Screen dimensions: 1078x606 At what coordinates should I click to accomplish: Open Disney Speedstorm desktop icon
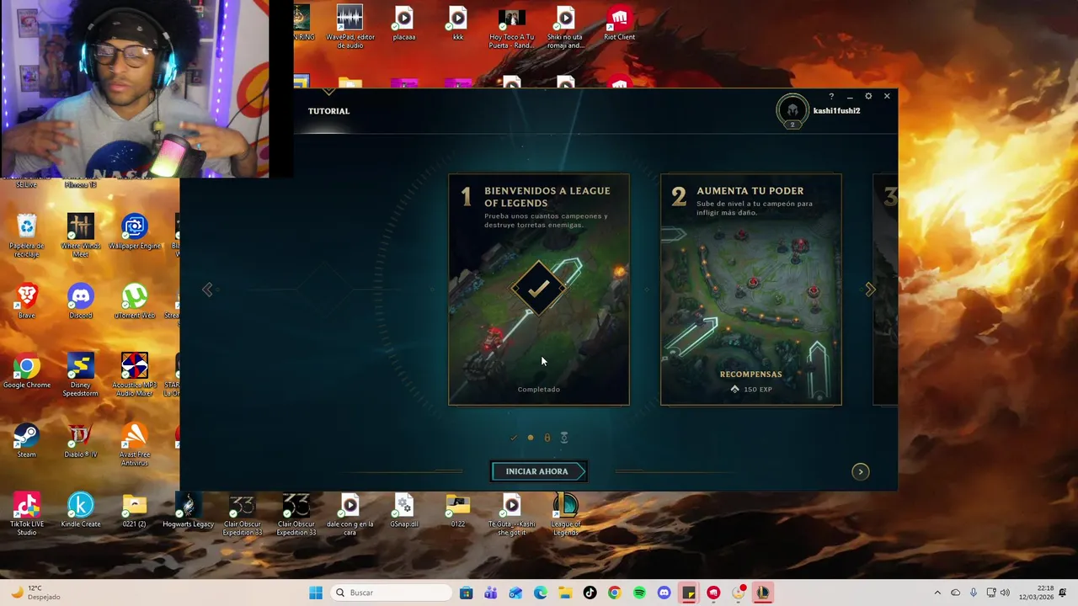point(80,375)
